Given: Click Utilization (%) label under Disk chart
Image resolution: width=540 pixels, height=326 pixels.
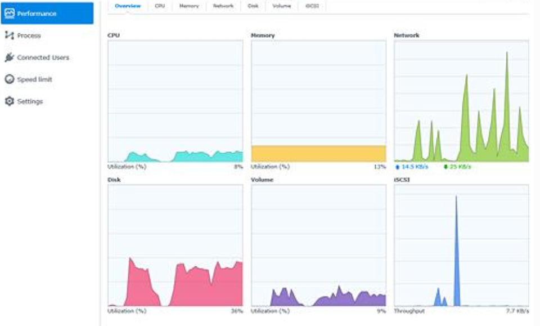Looking at the screenshot, I should 127,311.
